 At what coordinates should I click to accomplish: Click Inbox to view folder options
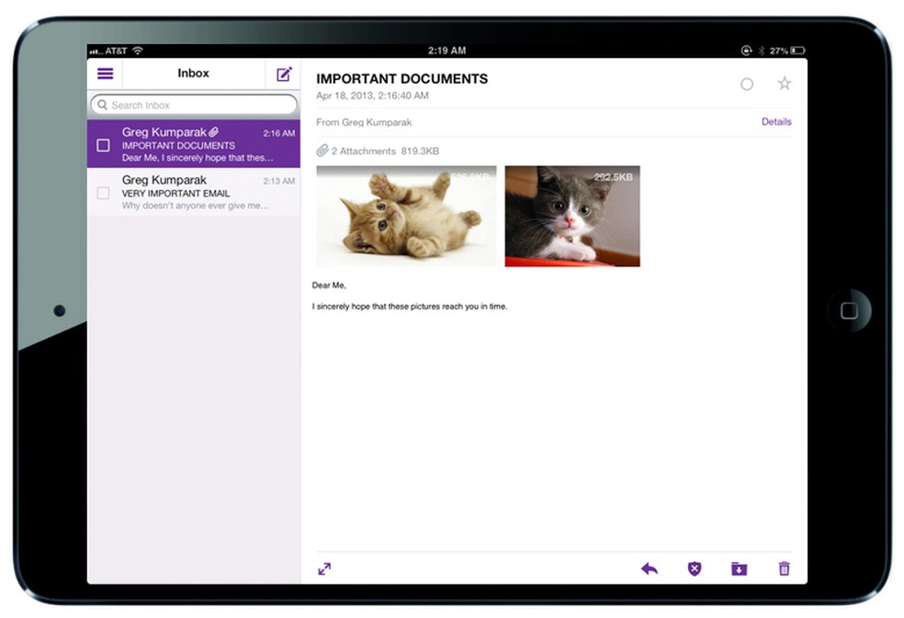click(193, 73)
